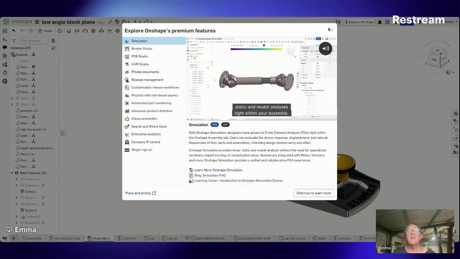The image size is (460, 259).
Task: Click the configuration cubes icon in left sidebar
Action: tap(5, 64)
